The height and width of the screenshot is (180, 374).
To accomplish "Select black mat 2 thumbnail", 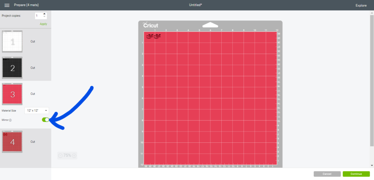I will 12,68.
